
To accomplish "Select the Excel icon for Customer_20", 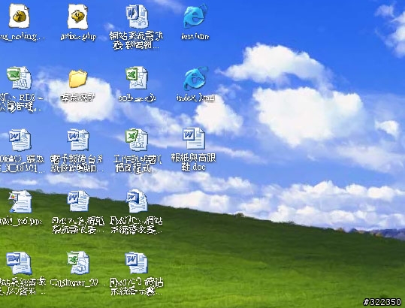I will click(x=78, y=263).
